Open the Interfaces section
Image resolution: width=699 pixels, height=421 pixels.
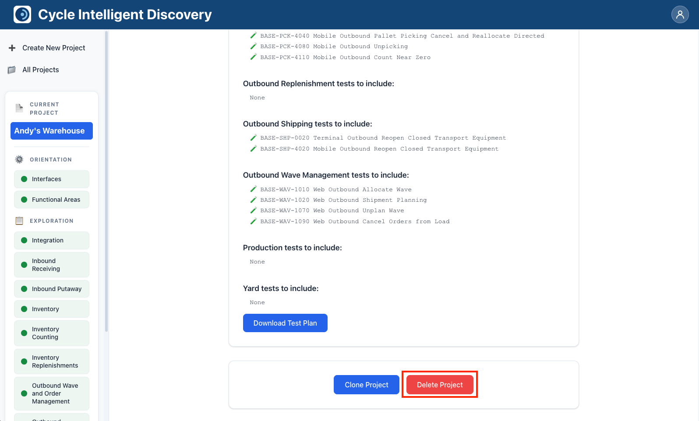(x=52, y=179)
